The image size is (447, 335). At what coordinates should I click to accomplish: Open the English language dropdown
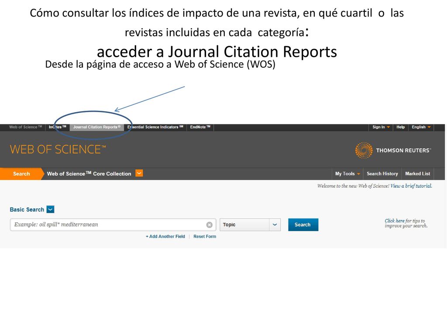[x=421, y=127]
